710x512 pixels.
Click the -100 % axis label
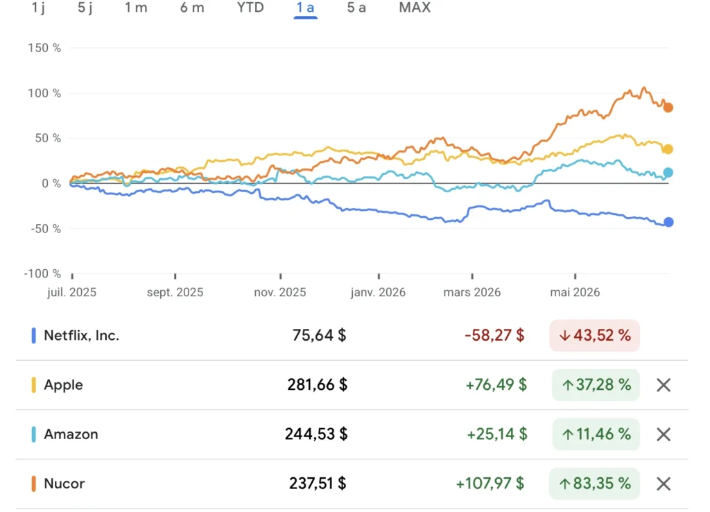pyautogui.click(x=42, y=273)
